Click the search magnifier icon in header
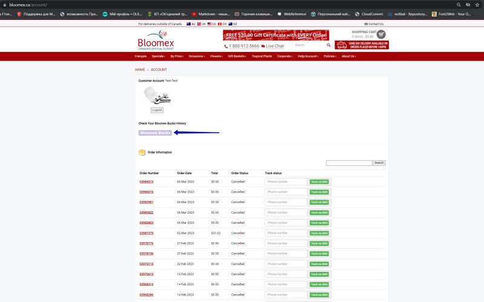This screenshot has height=302, width=484. click(x=329, y=45)
